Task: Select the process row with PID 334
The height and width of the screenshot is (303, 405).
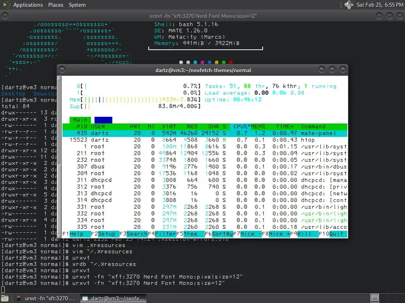Action: pyautogui.click(x=205, y=220)
